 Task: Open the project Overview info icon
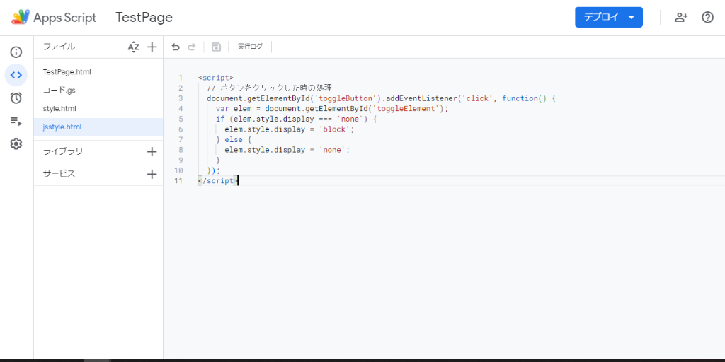[16, 52]
